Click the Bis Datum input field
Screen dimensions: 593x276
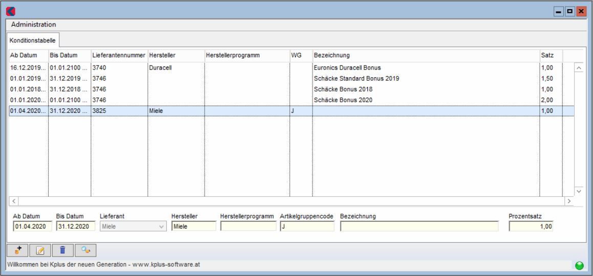76,226
